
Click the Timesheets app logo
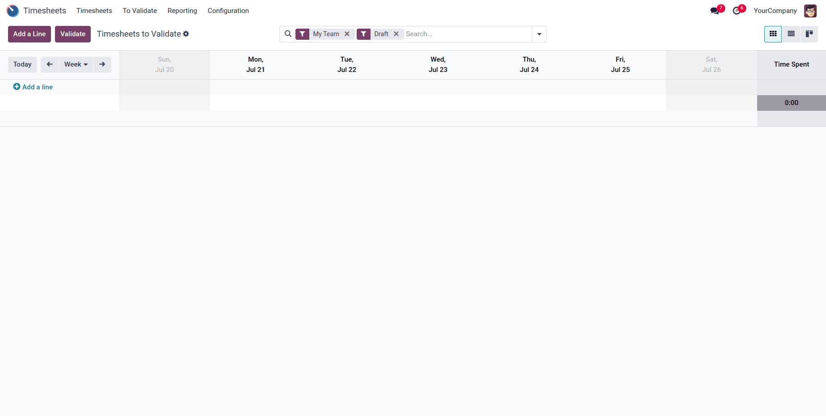coord(13,10)
